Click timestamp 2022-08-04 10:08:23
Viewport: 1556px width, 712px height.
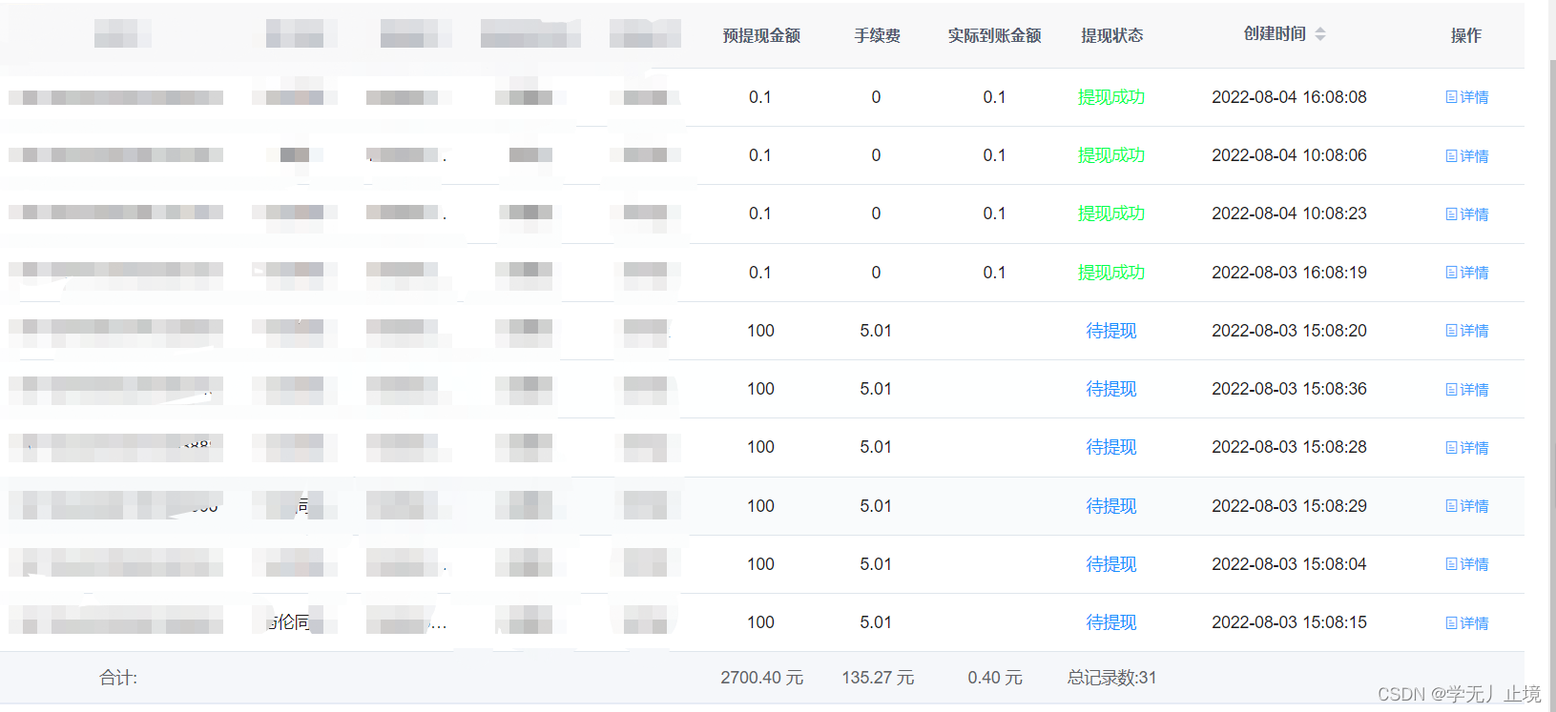point(1289,214)
